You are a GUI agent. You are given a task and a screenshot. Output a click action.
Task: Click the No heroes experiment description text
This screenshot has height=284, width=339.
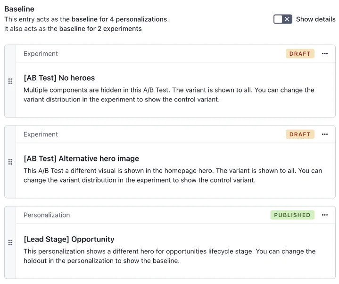tap(169, 95)
